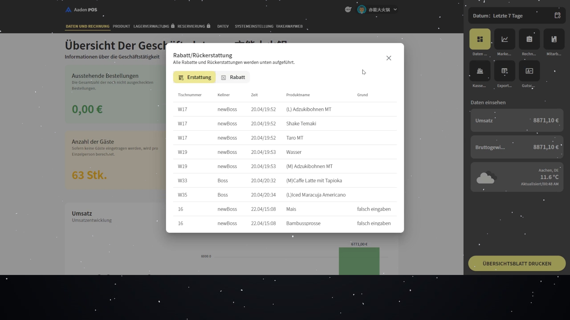Open the Gutschein card icon
Viewport: 570px width, 320px height.
[x=529, y=71]
